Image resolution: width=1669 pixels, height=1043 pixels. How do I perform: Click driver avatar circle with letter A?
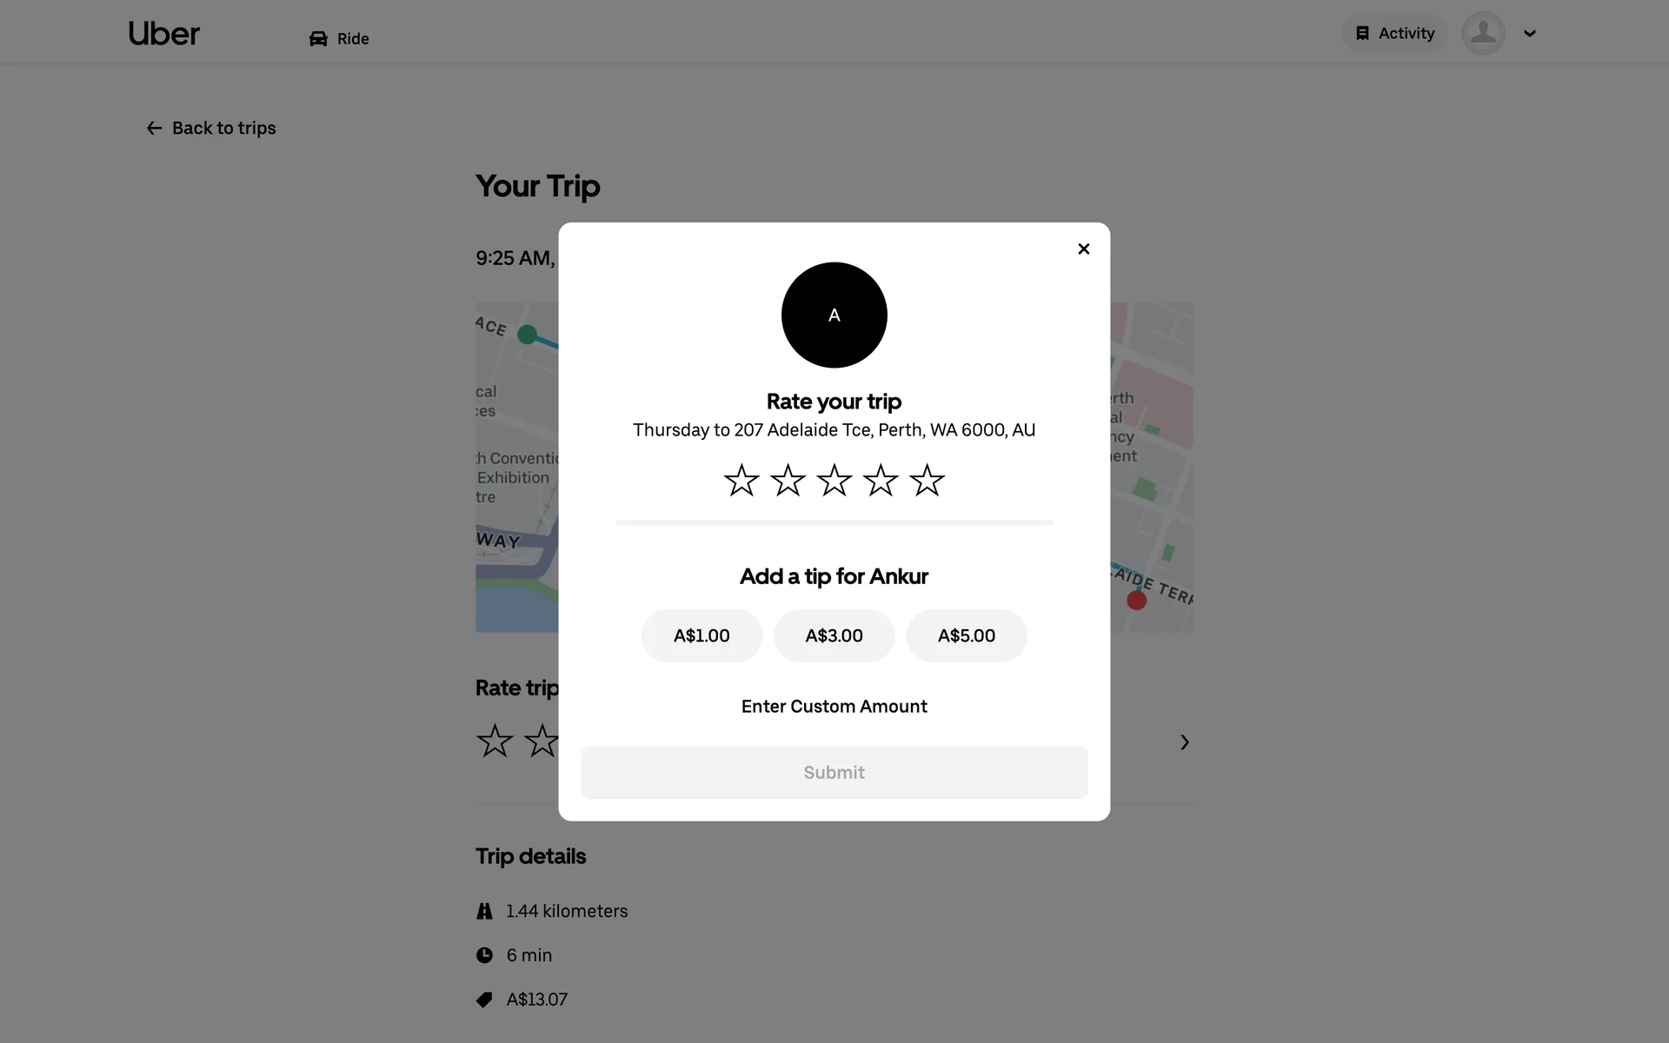pos(834,315)
